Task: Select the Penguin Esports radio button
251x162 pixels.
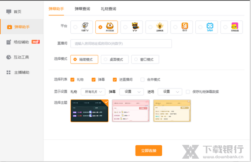Action: pos(150,27)
